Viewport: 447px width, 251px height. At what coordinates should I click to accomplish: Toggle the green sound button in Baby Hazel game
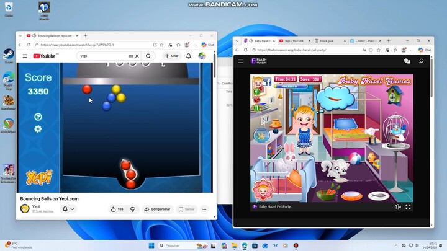click(256, 91)
